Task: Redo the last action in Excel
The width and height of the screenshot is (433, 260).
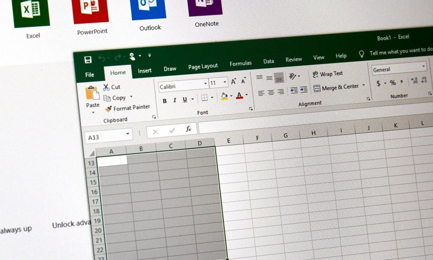Action: click(118, 57)
